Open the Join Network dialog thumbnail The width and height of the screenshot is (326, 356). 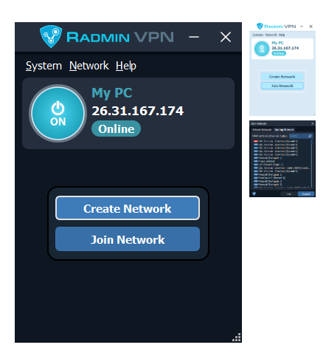coord(282,159)
